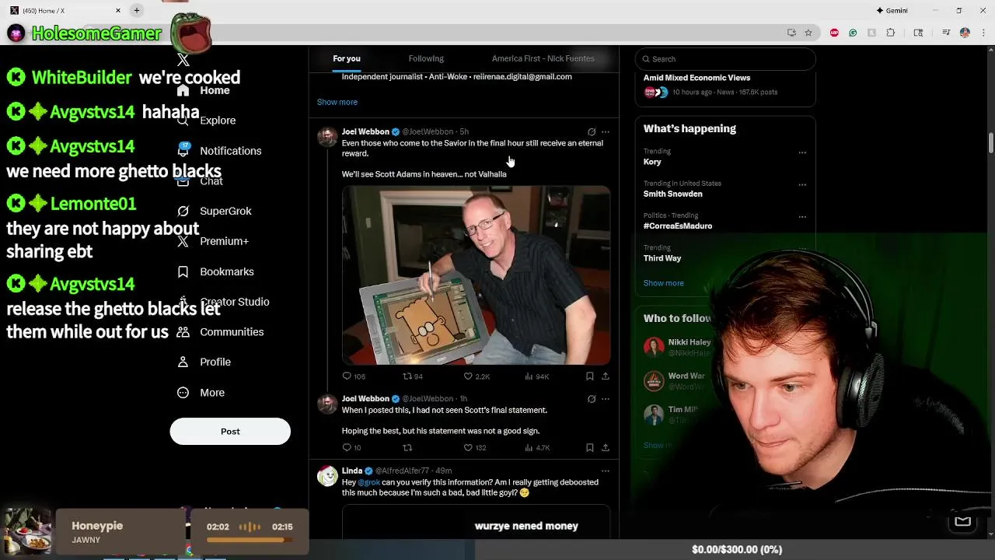
Task: Open more options on the 5h Joel Webbon post
Action: tap(606, 132)
